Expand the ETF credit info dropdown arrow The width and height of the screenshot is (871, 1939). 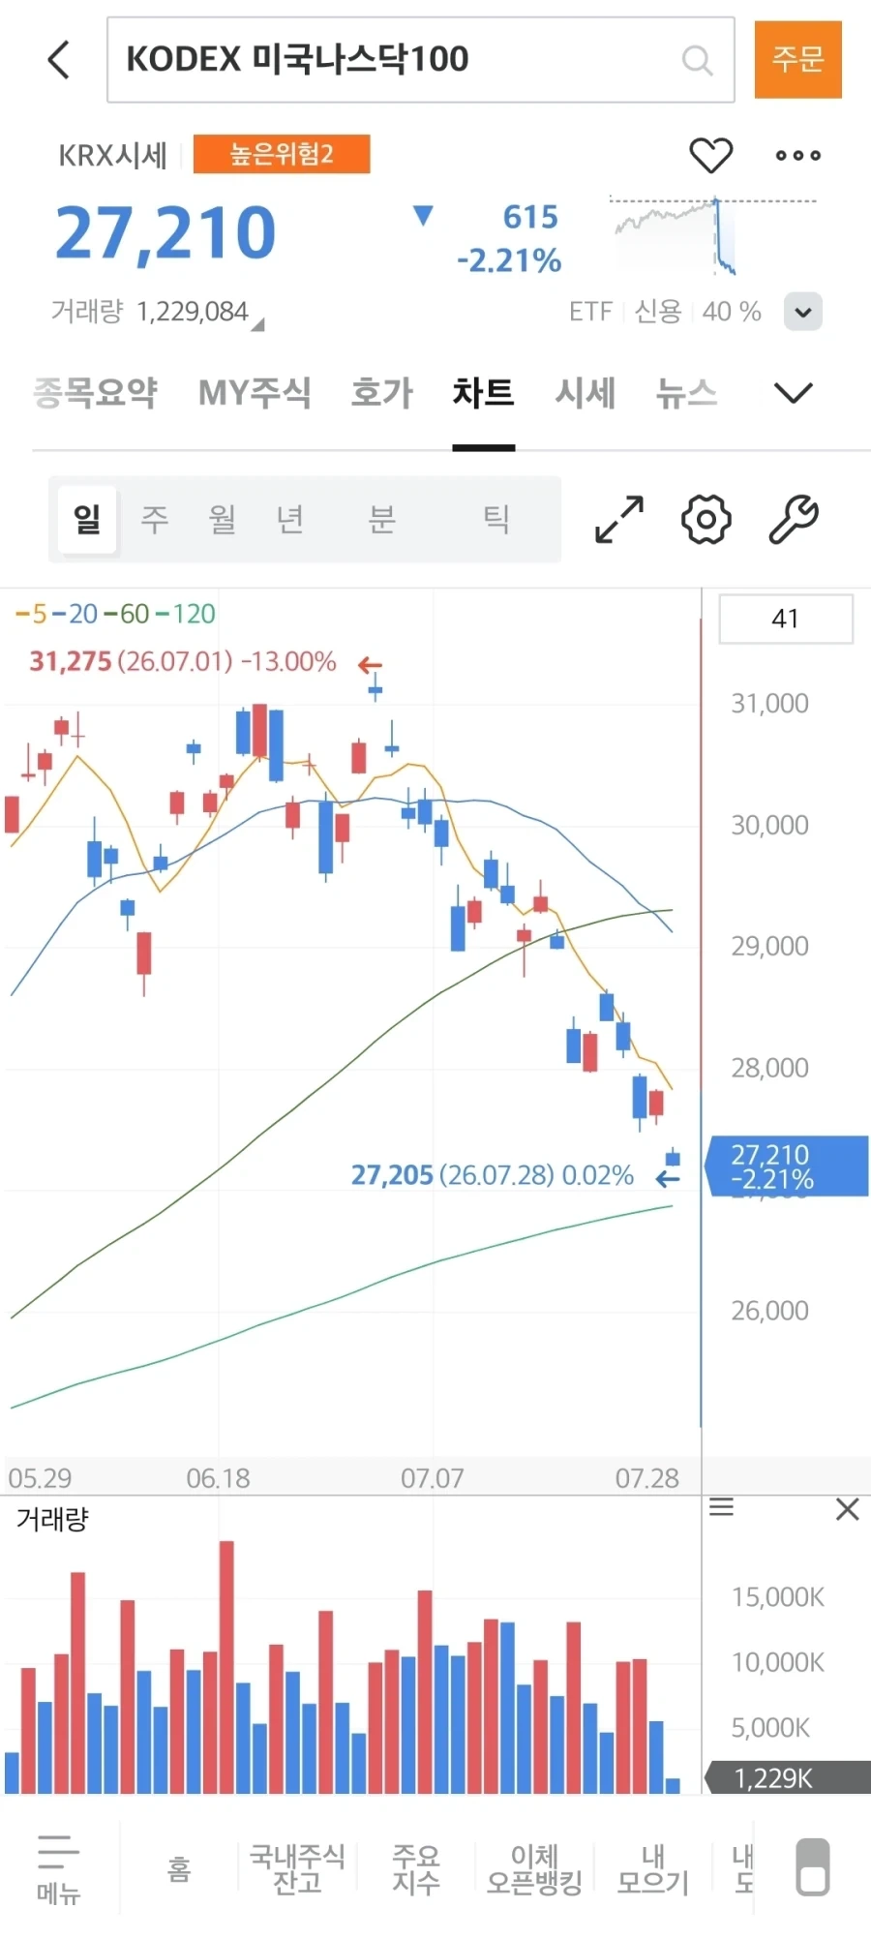pos(803,312)
